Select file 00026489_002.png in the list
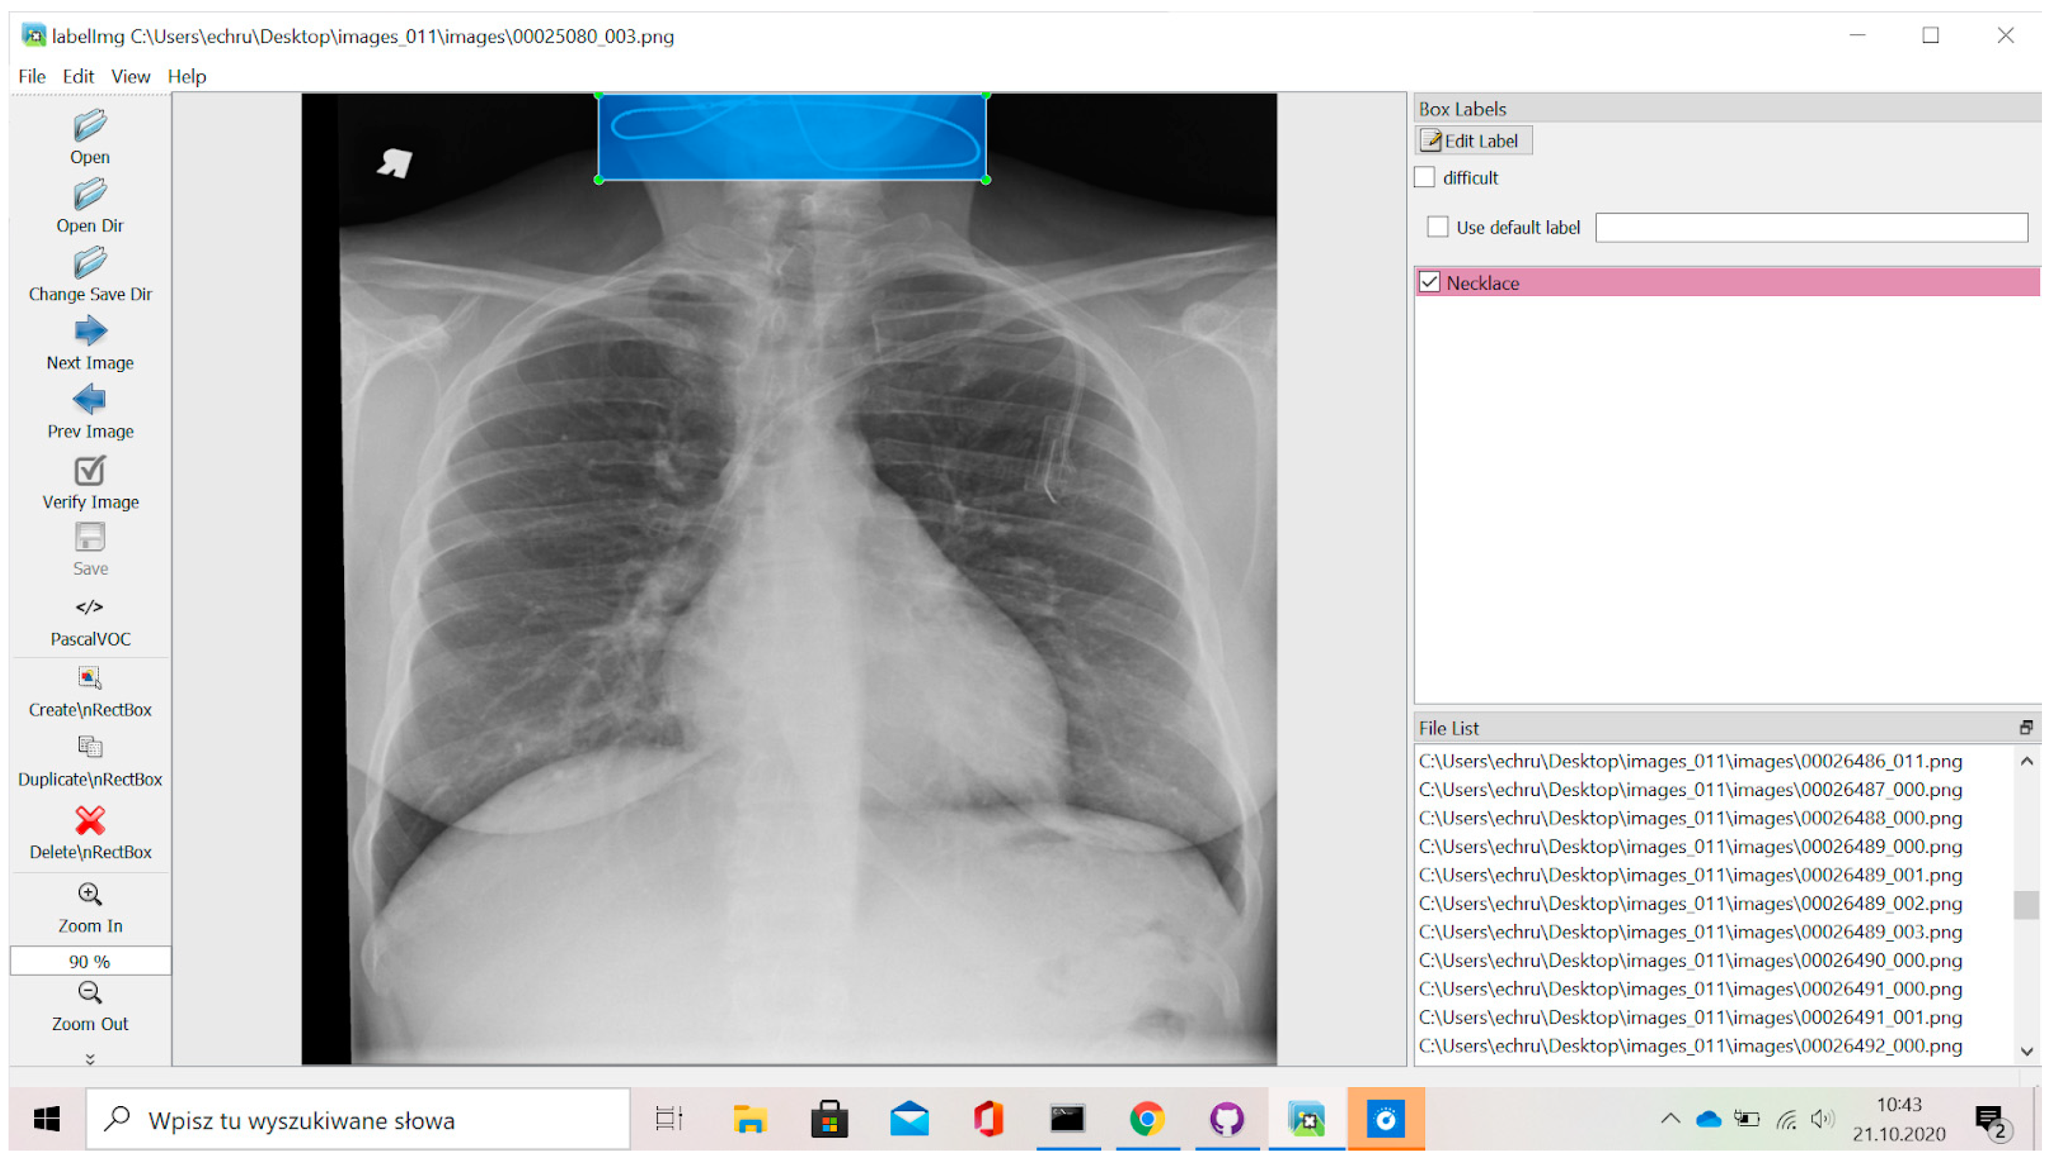Viewport: 2059px width, 1167px height. pos(1690,904)
